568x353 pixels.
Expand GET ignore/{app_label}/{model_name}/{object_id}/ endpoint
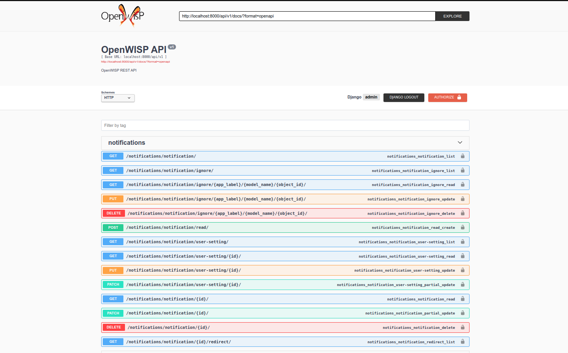[x=285, y=184]
